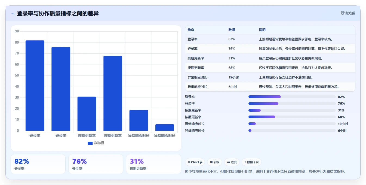This screenshot has height=185, width=366.
Task: Click the 登录率 bar reaching 76
Action: tap(61, 89)
